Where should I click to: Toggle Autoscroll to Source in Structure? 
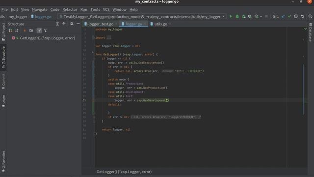tap(39, 30)
